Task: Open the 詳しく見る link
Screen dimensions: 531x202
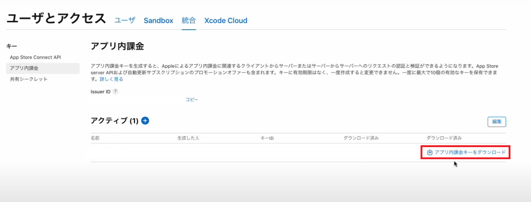Action: [111, 79]
